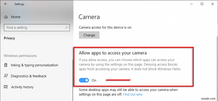Close the Settings window

(x=213, y=4)
